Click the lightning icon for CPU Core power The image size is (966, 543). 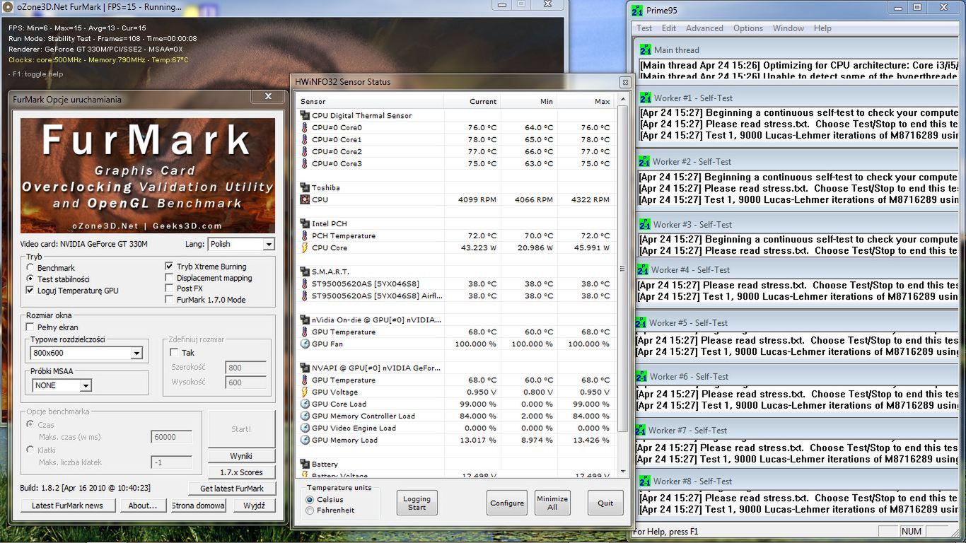(305, 247)
